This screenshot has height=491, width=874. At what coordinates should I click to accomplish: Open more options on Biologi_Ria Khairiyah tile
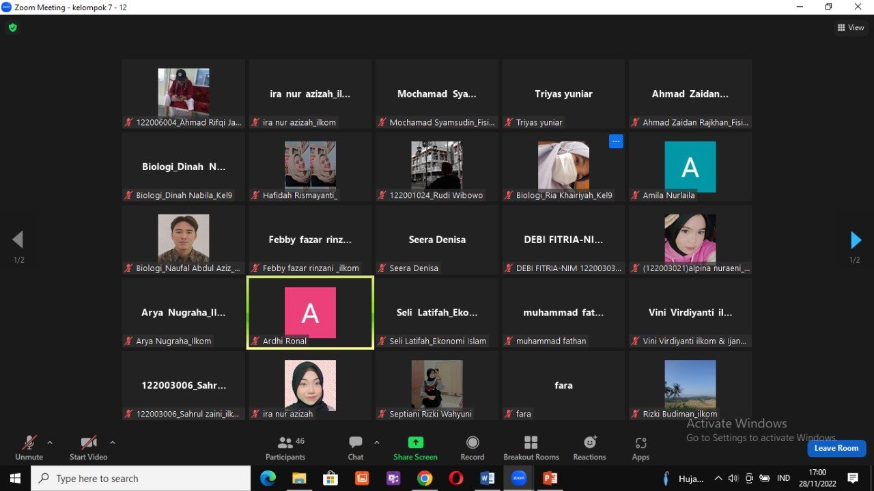point(616,141)
